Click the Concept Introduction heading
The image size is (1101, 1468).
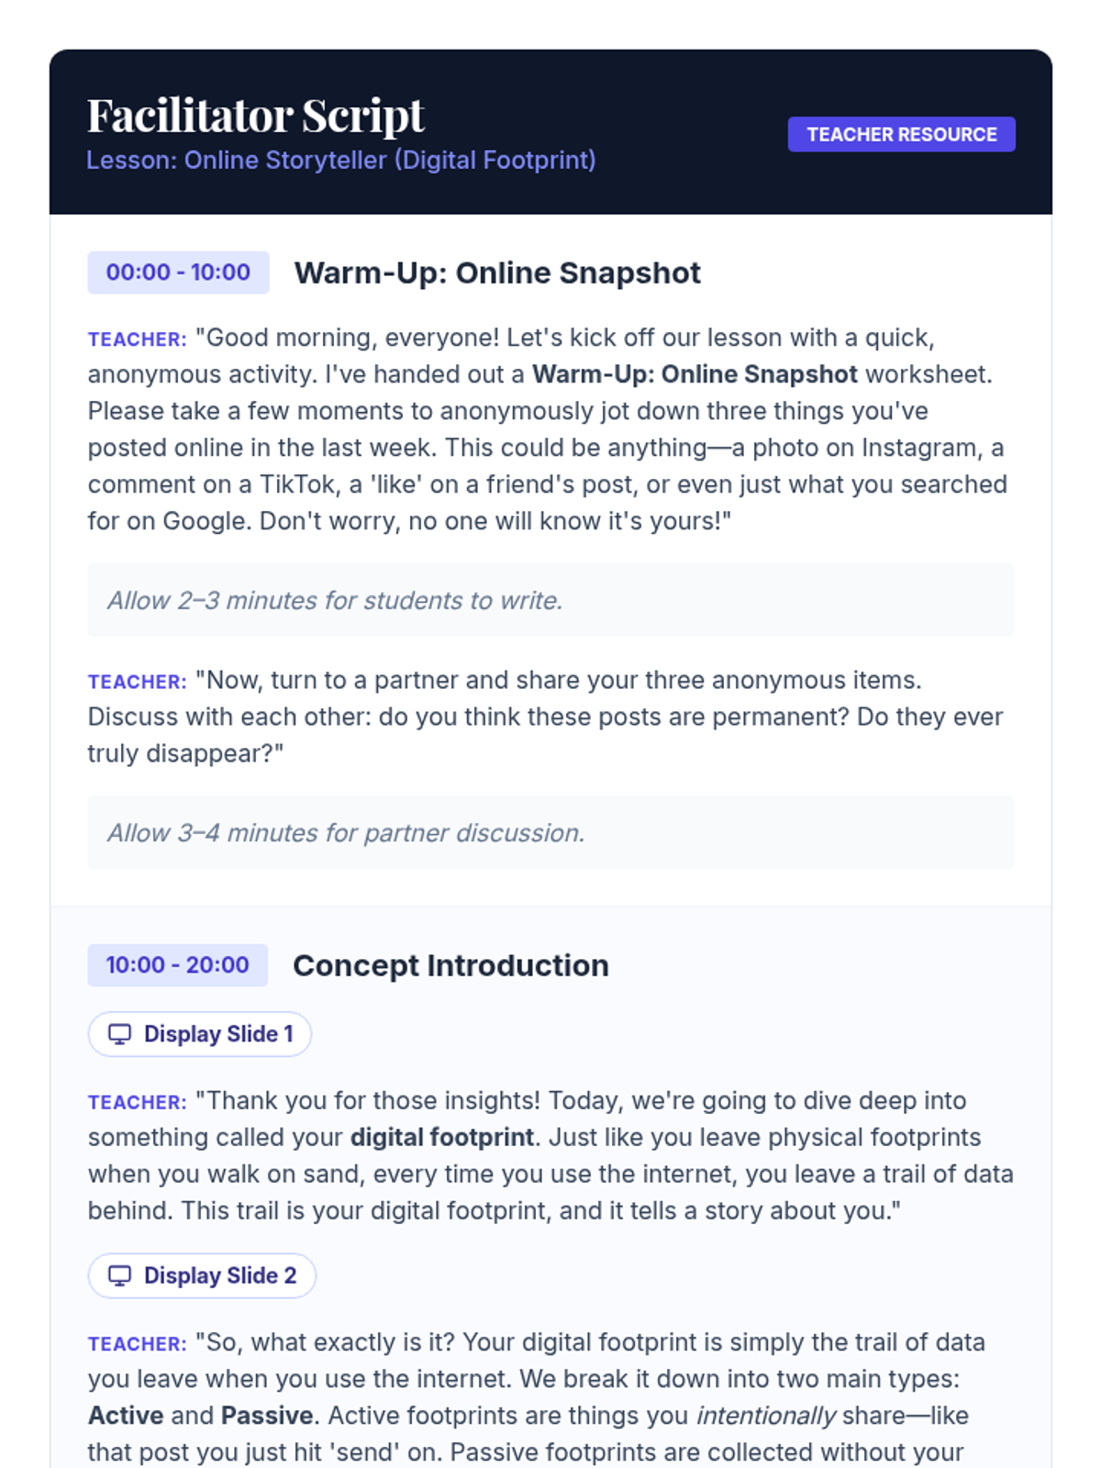click(450, 965)
